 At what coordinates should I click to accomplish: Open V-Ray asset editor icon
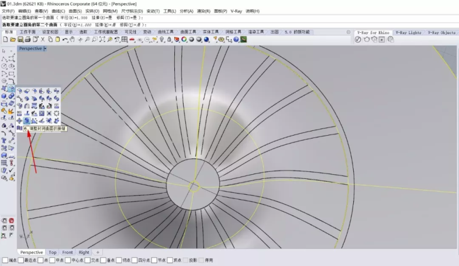[358, 39]
